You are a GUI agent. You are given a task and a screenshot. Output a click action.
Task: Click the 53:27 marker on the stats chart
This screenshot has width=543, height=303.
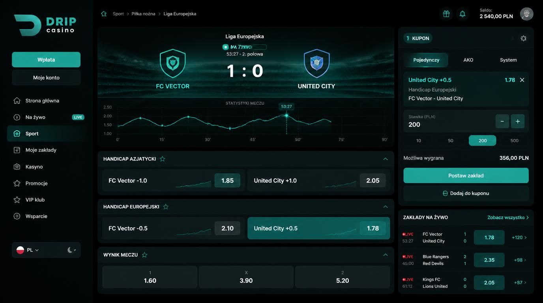click(x=286, y=107)
